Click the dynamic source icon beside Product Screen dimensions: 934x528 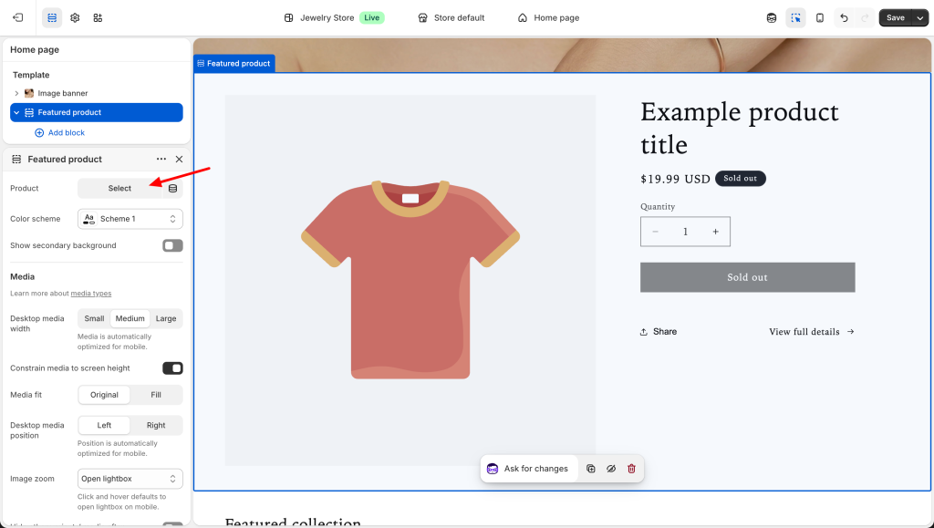pos(172,189)
